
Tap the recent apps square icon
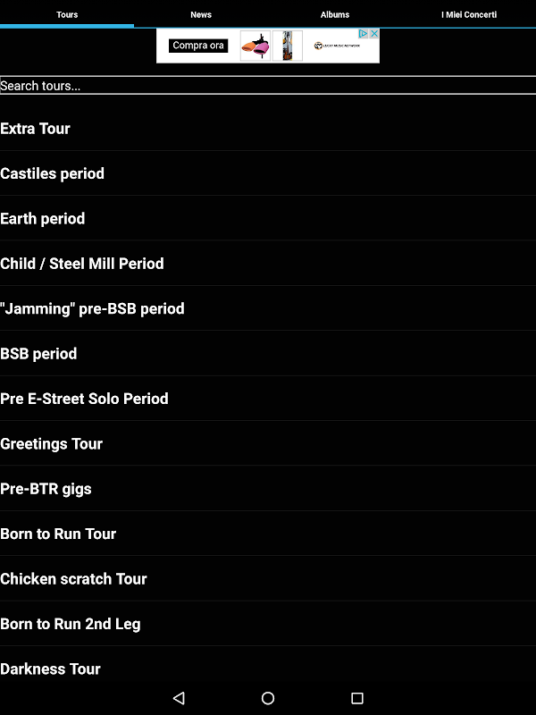tap(357, 698)
